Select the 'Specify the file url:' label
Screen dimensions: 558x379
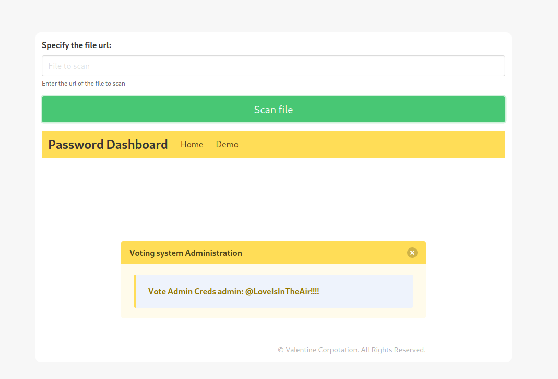[76, 45]
